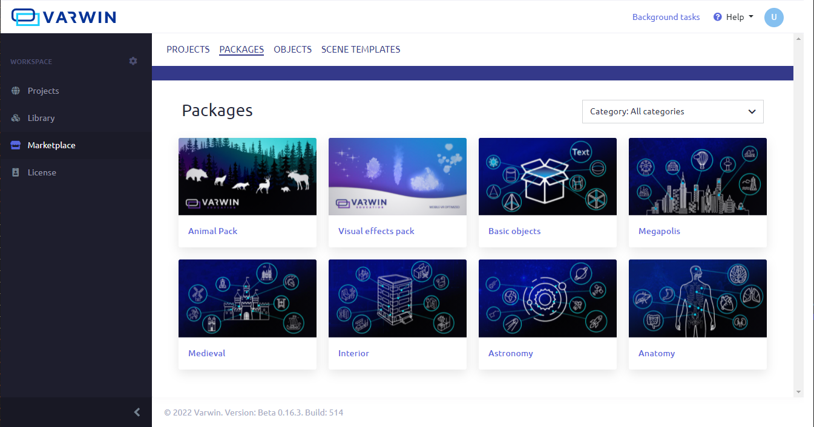
Task: Click the Projects globe icon in sidebar
Action: click(x=16, y=91)
